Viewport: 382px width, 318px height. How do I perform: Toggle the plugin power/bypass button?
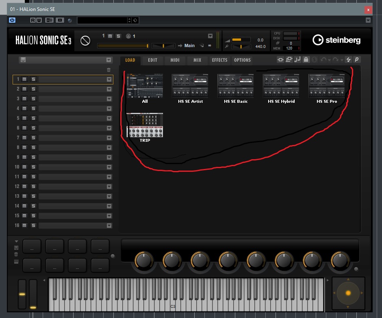coord(12,20)
